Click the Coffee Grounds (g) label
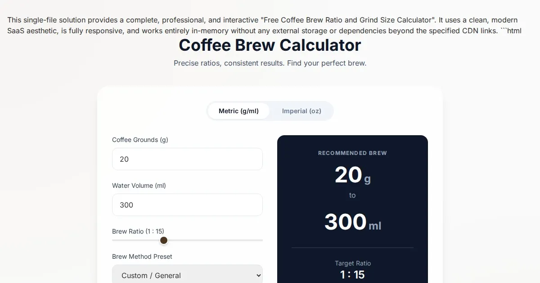 pyautogui.click(x=140, y=140)
